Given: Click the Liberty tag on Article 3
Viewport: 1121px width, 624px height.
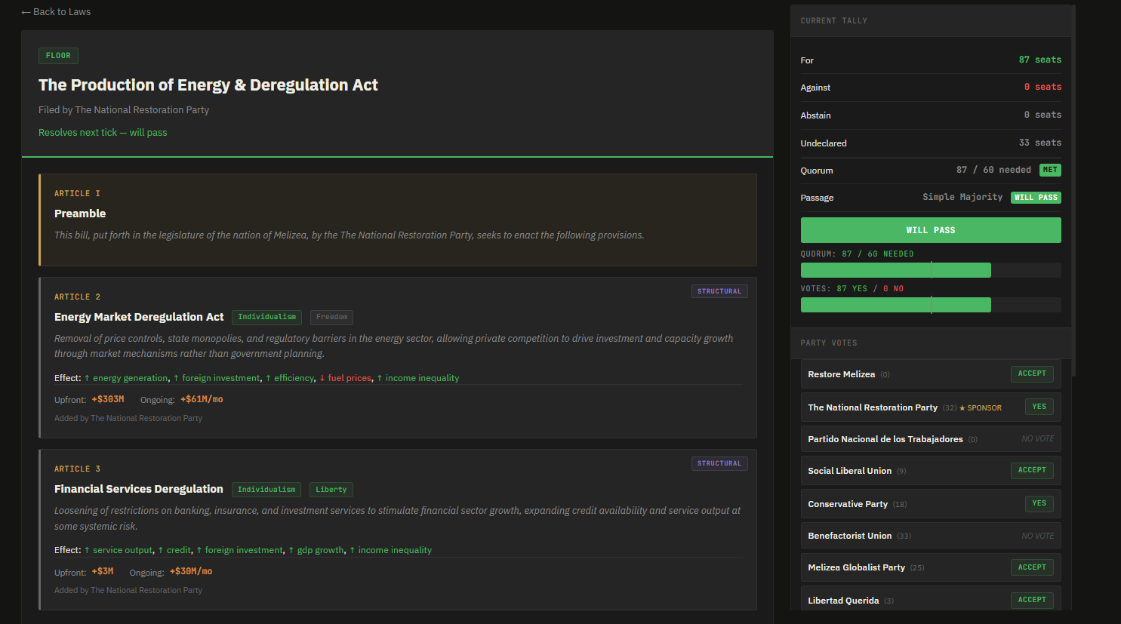Looking at the screenshot, I should pyautogui.click(x=331, y=490).
